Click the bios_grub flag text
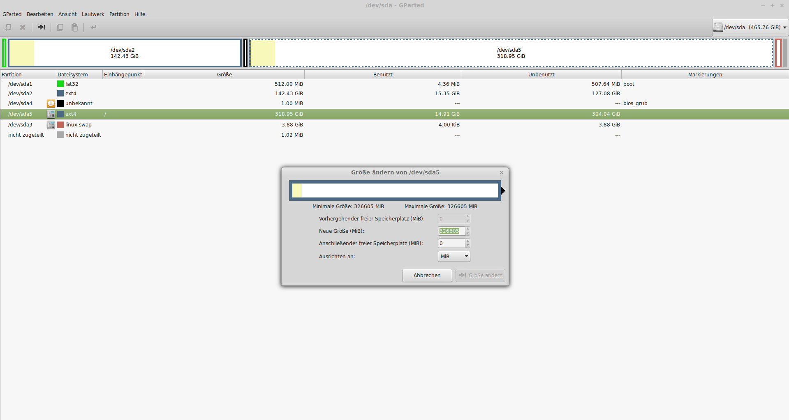The image size is (789, 420). [x=635, y=103]
